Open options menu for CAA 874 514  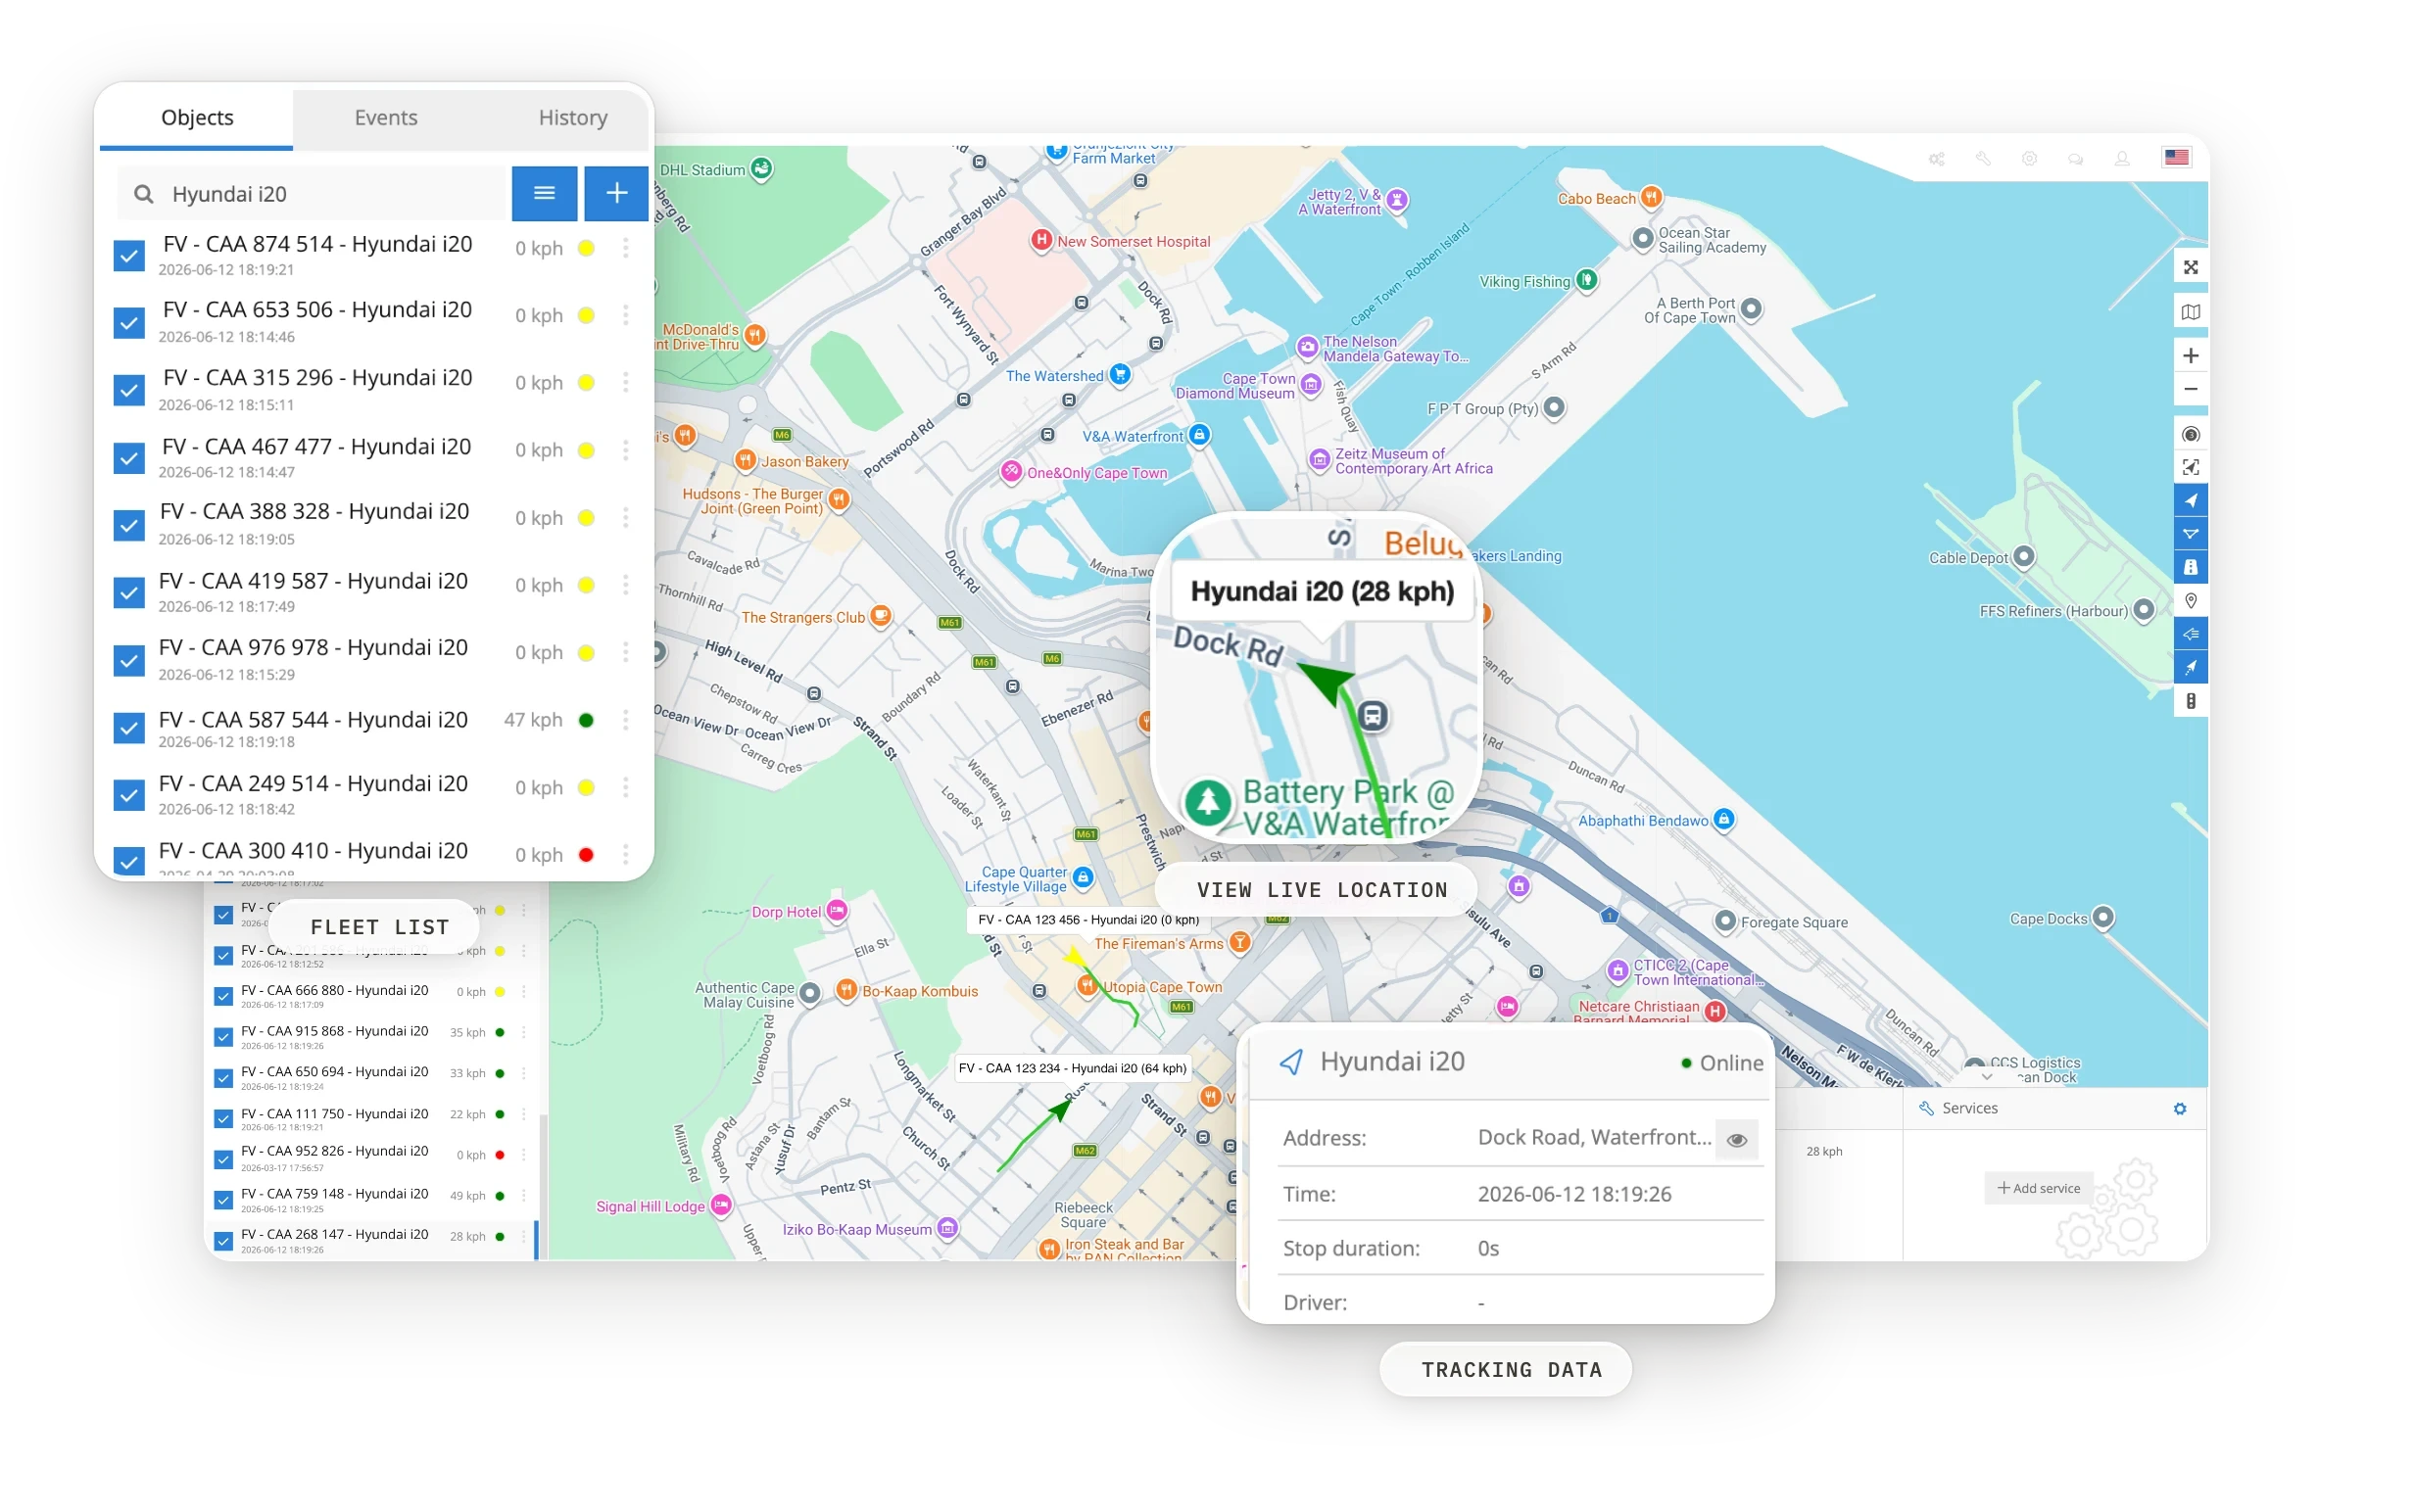(x=626, y=248)
